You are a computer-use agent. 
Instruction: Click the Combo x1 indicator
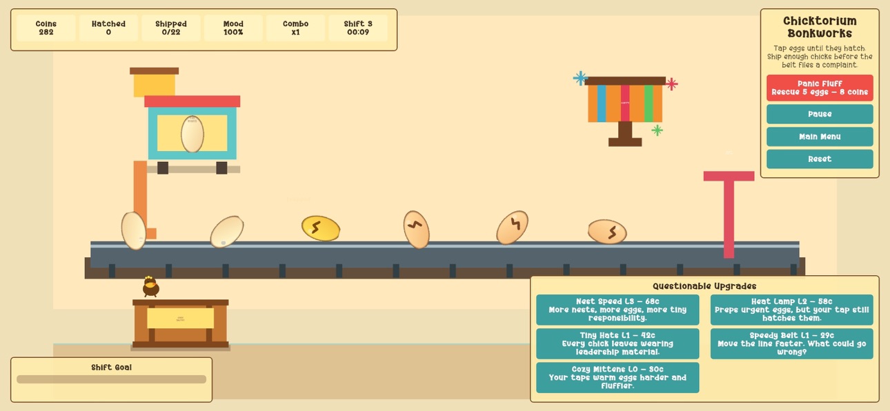coord(295,28)
